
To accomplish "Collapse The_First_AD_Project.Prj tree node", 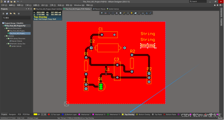I will (x=3, y=26).
